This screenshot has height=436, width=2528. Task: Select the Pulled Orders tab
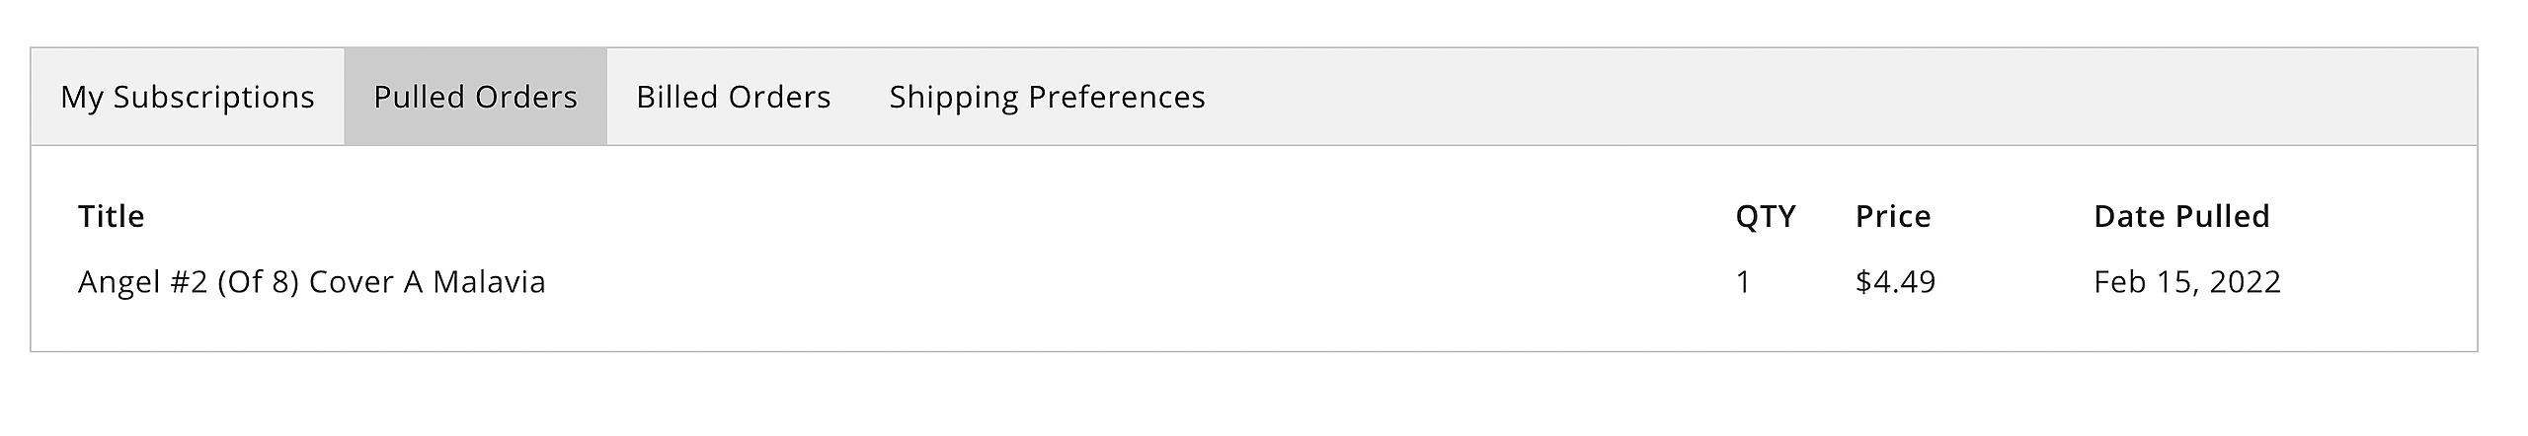[475, 97]
